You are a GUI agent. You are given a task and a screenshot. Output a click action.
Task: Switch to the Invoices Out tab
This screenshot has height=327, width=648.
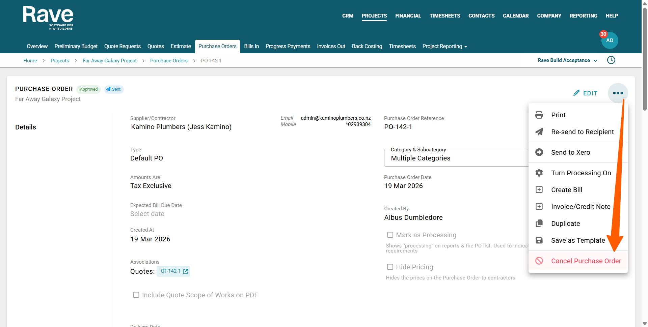[331, 47]
